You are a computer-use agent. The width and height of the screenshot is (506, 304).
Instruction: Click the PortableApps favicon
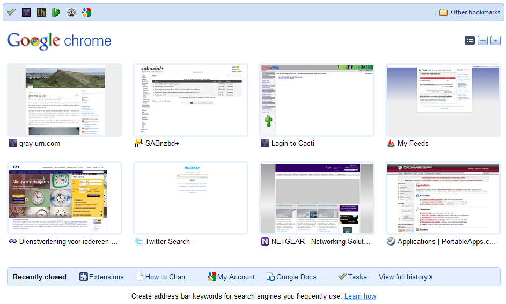pyautogui.click(x=391, y=241)
